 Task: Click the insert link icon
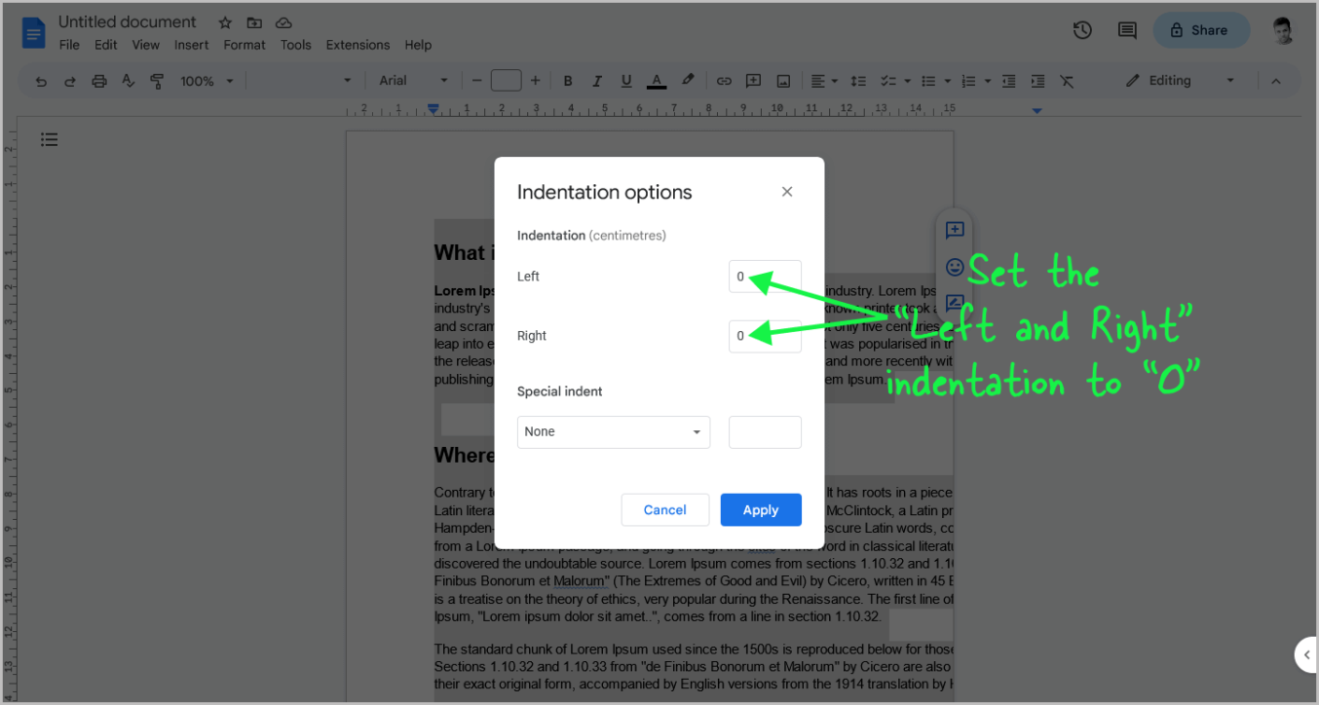click(724, 81)
